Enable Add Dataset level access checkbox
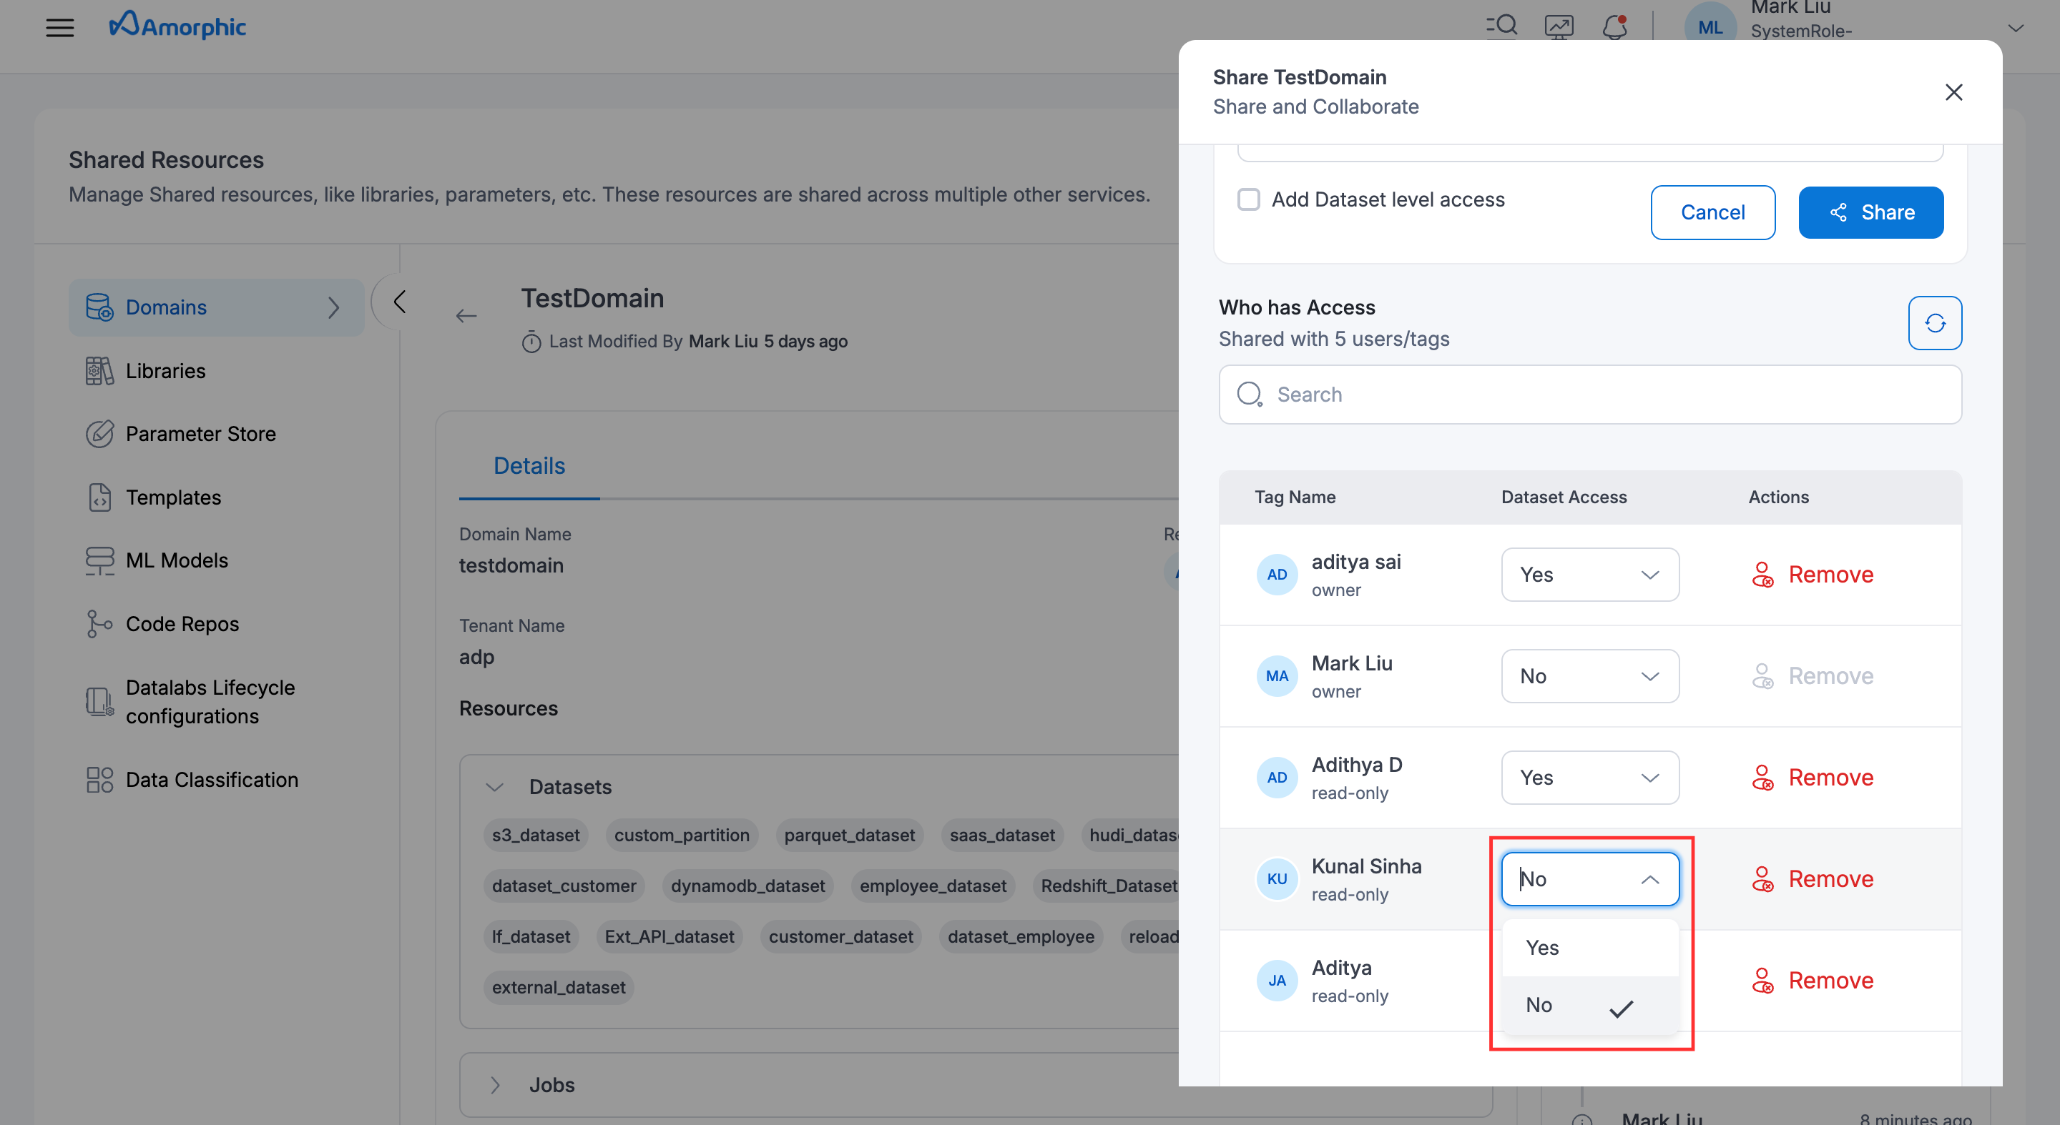Viewport: 2060px width, 1125px height. coord(1248,199)
